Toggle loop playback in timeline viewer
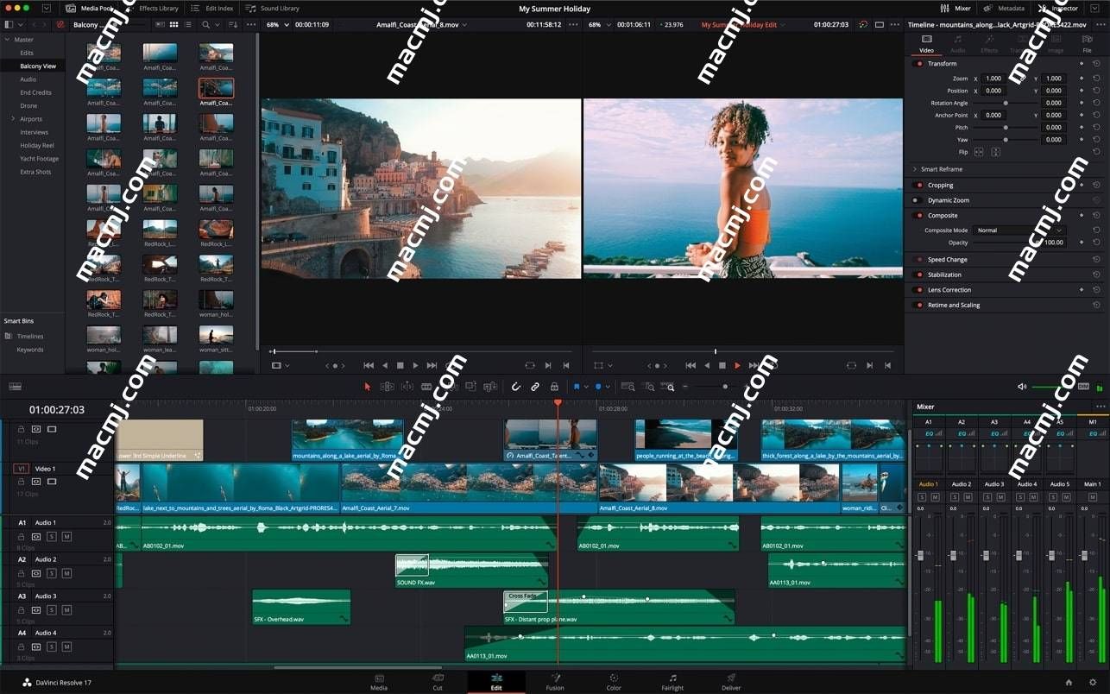 pos(774,366)
